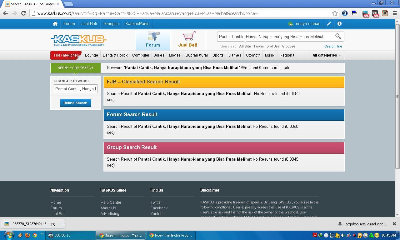Image resolution: width=400 pixels, height=240 pixels.
Task: Open the Computer category
Action: pyautogui.click(x=141, y=55)
